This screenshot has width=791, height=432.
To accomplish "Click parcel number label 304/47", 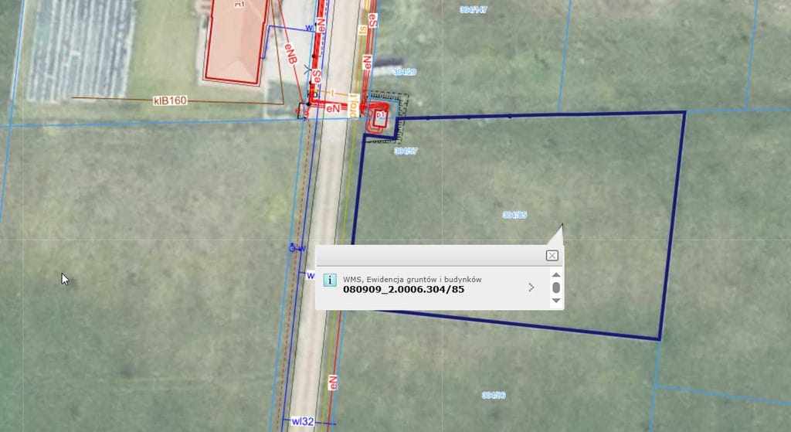I will click(473, 10).
